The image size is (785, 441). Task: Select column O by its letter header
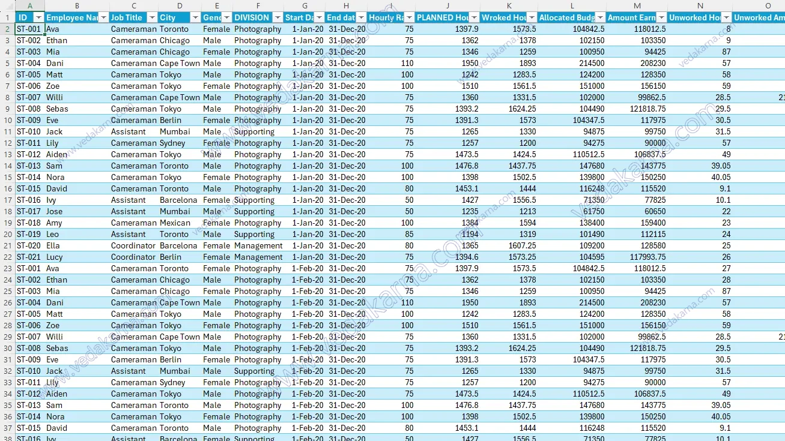[768, 5]
